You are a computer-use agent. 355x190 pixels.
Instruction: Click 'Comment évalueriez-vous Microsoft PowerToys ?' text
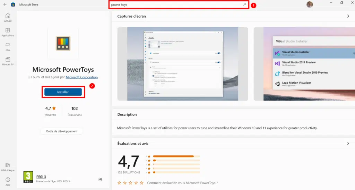click(x=182, y=183)
